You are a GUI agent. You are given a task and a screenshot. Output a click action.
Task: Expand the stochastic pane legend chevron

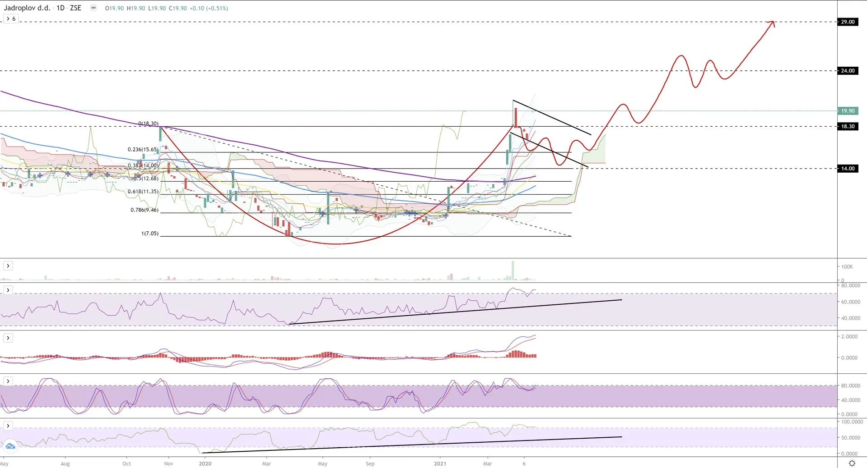click(8, 381)
